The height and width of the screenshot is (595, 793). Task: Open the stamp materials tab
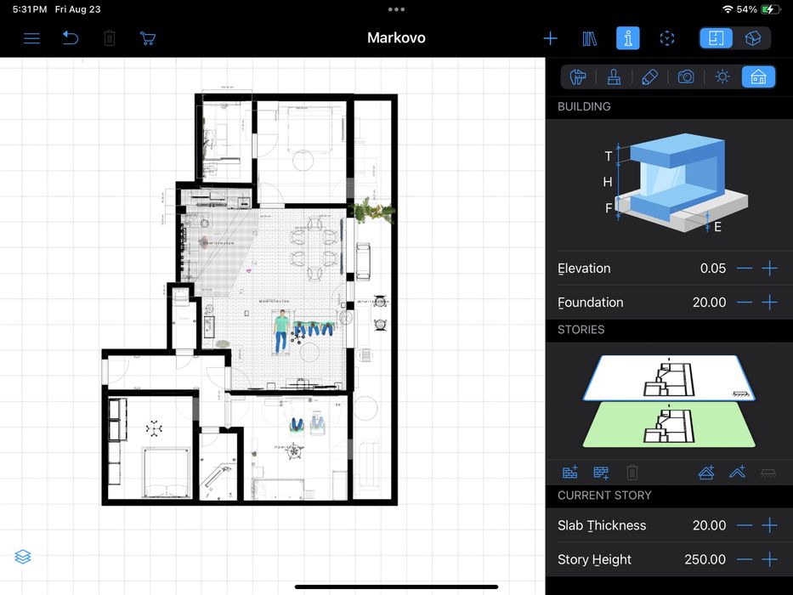614,76
